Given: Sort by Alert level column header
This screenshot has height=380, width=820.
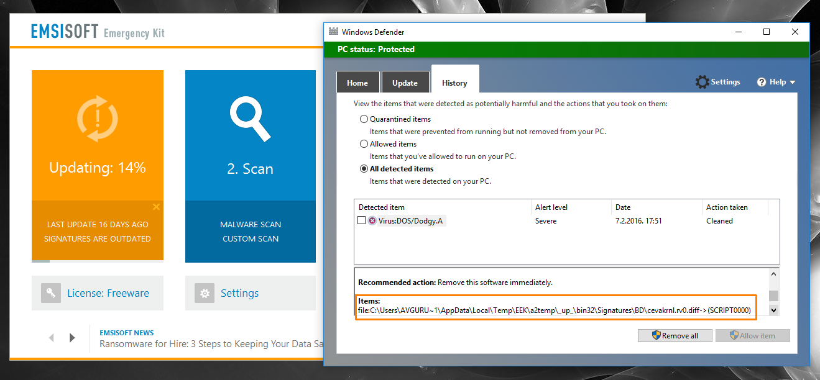Looking at the screenshot, I should pyautogui.click(x=572, y=207).
